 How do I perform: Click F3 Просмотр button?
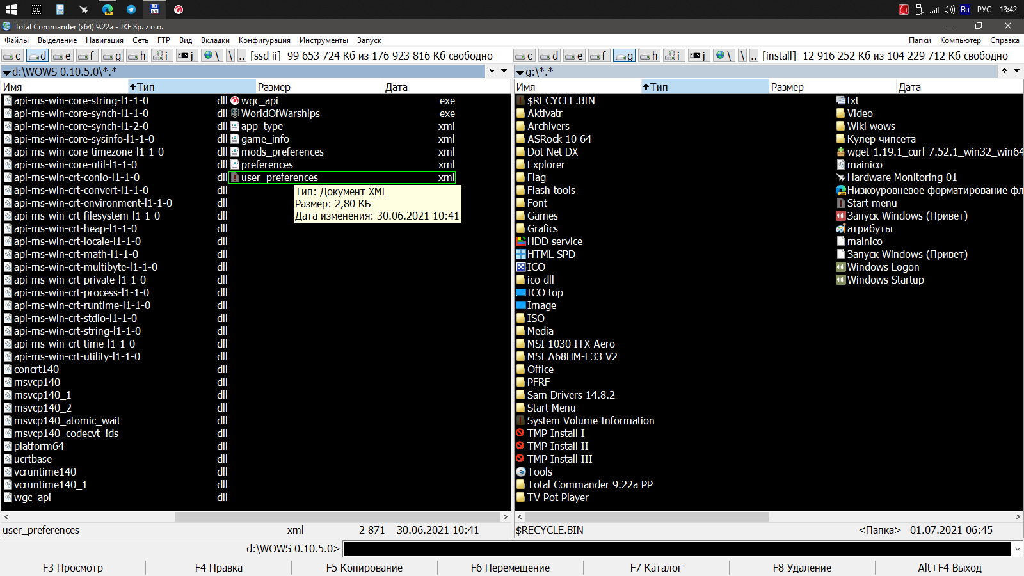tap(73, 568)
